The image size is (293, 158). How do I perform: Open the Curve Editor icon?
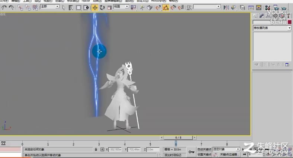251,8
